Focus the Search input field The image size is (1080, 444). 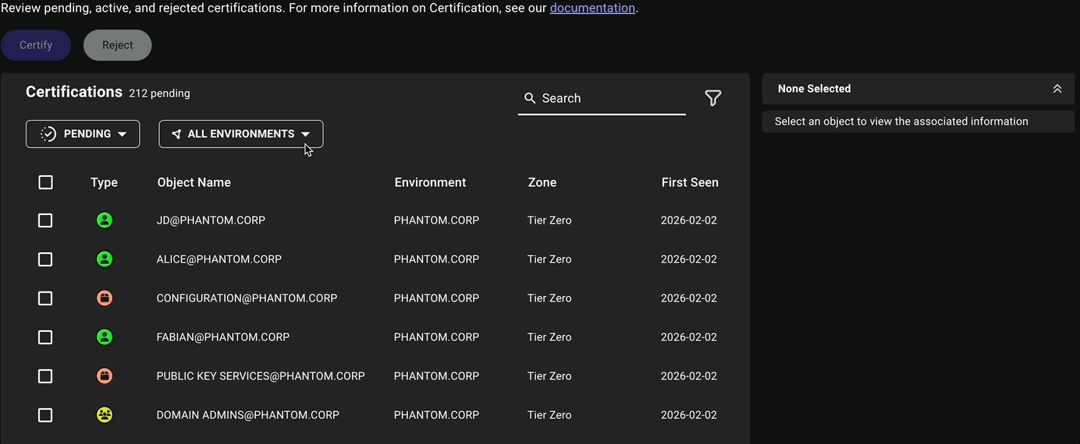[x=602, y=98]
